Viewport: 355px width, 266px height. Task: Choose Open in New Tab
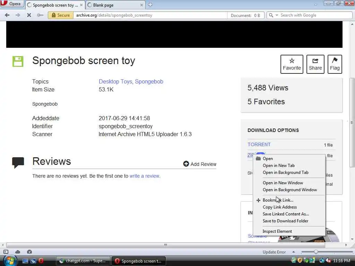point(289,166)
